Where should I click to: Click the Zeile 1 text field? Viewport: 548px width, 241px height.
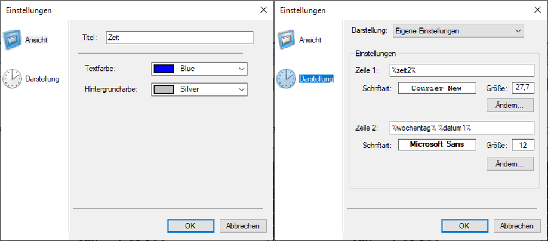[461, 72]
